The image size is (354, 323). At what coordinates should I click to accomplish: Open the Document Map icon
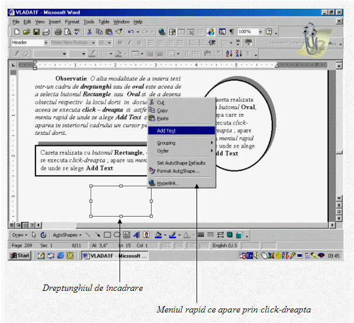click(222, 32)
